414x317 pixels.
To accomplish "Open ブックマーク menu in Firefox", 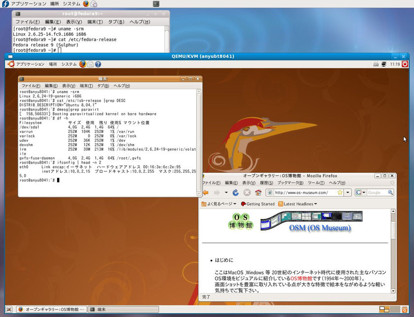I will pos(290,183).
